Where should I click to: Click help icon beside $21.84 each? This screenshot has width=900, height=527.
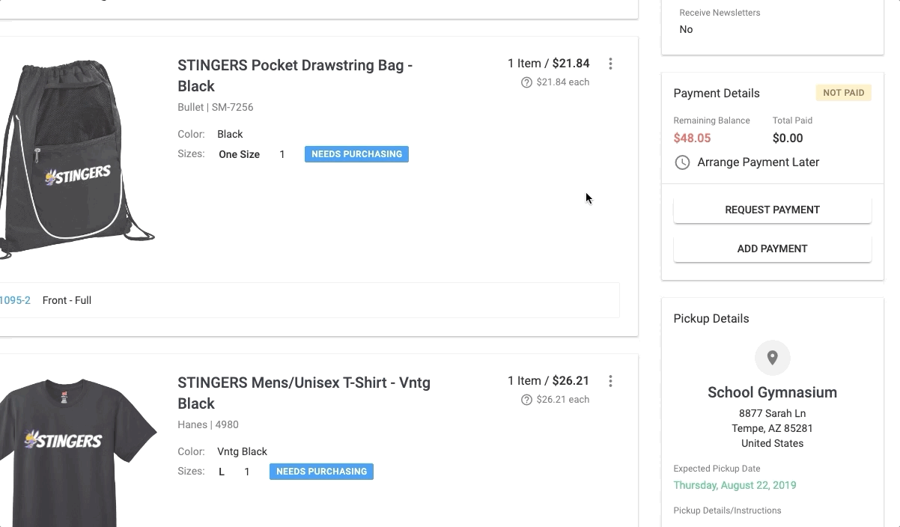pyautogui.click(x=526, y=82)
